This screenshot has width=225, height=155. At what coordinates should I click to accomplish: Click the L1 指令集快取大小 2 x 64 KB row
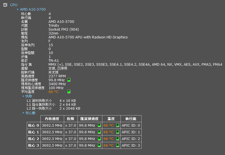51,104
